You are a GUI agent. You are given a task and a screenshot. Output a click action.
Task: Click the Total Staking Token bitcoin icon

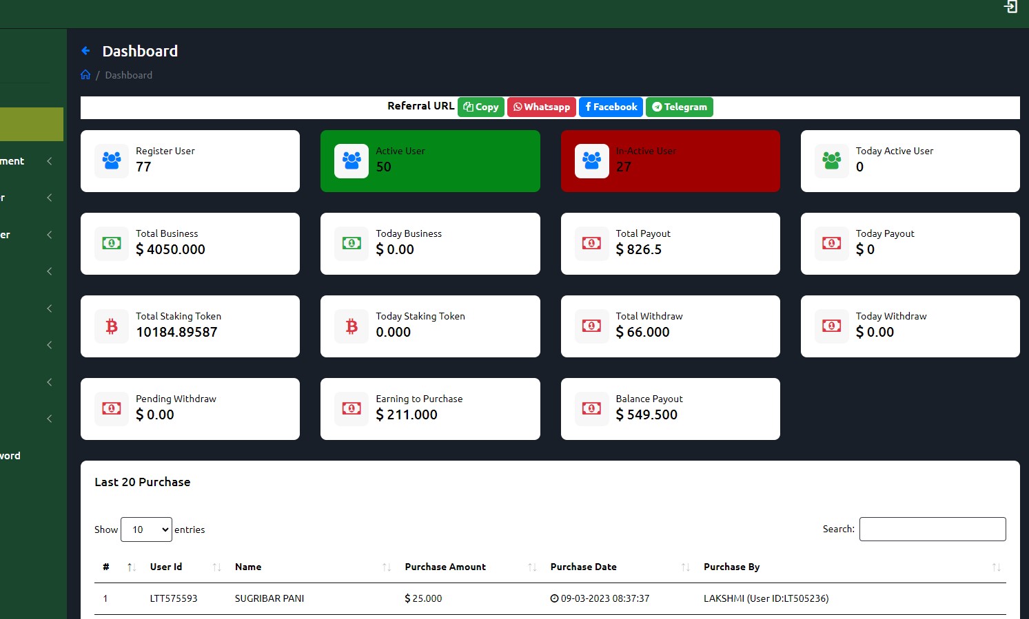(112, 326)
